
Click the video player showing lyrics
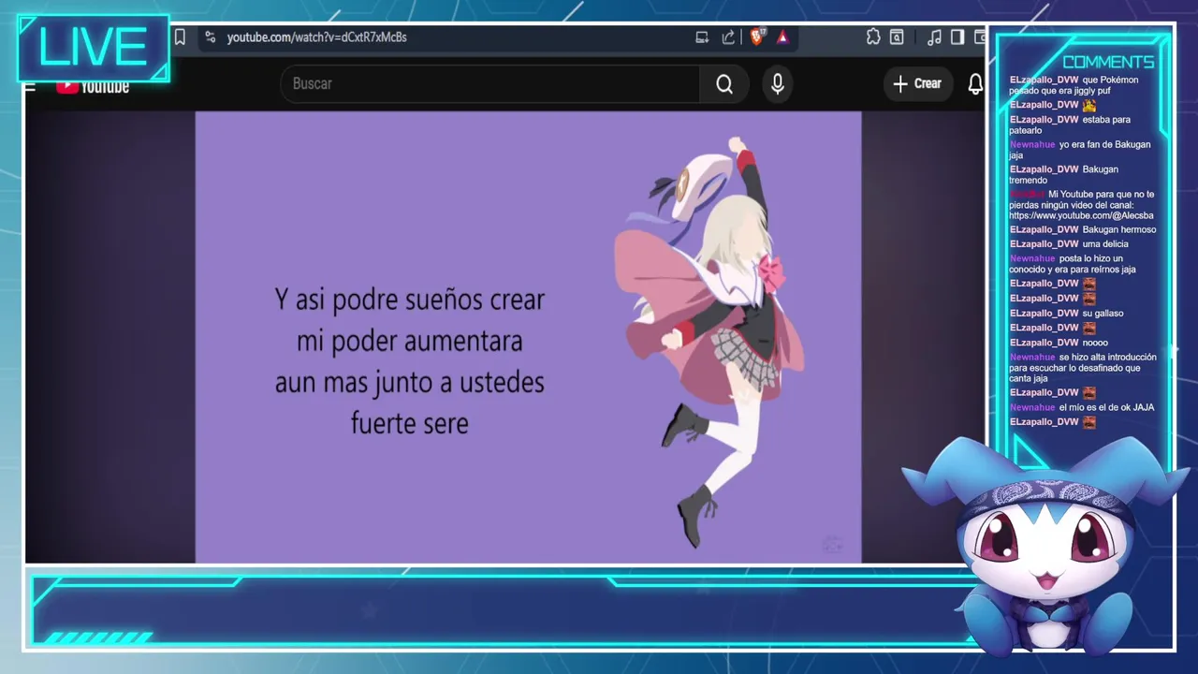click(x=528, y=337)
